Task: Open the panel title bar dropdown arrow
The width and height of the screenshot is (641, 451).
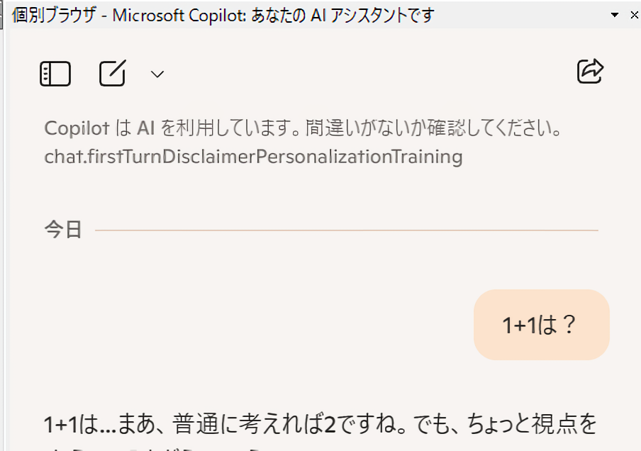Action: tap(614, 14)
